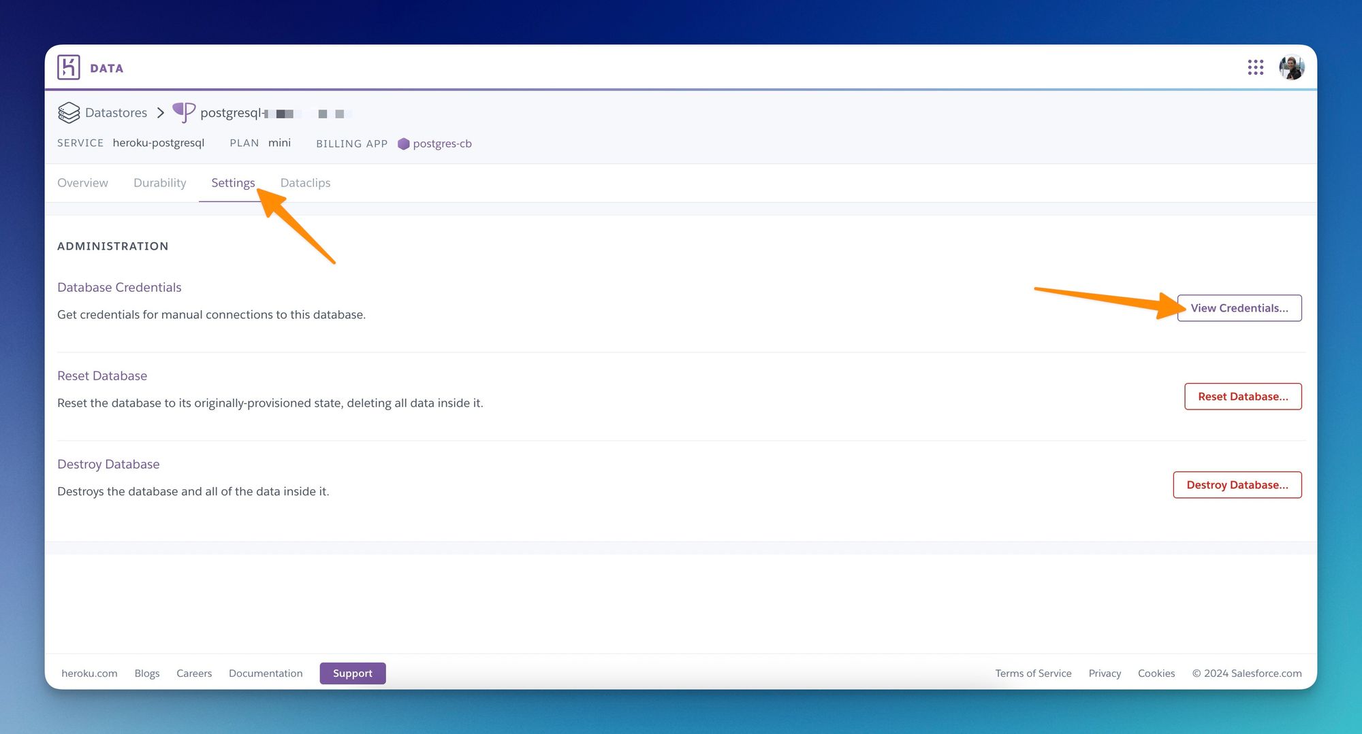The width and height of the screenshot is (1362, 734).
Task: Open the postgres-cb billing app link
Action: pyautogui.click(x=442, y=144)
